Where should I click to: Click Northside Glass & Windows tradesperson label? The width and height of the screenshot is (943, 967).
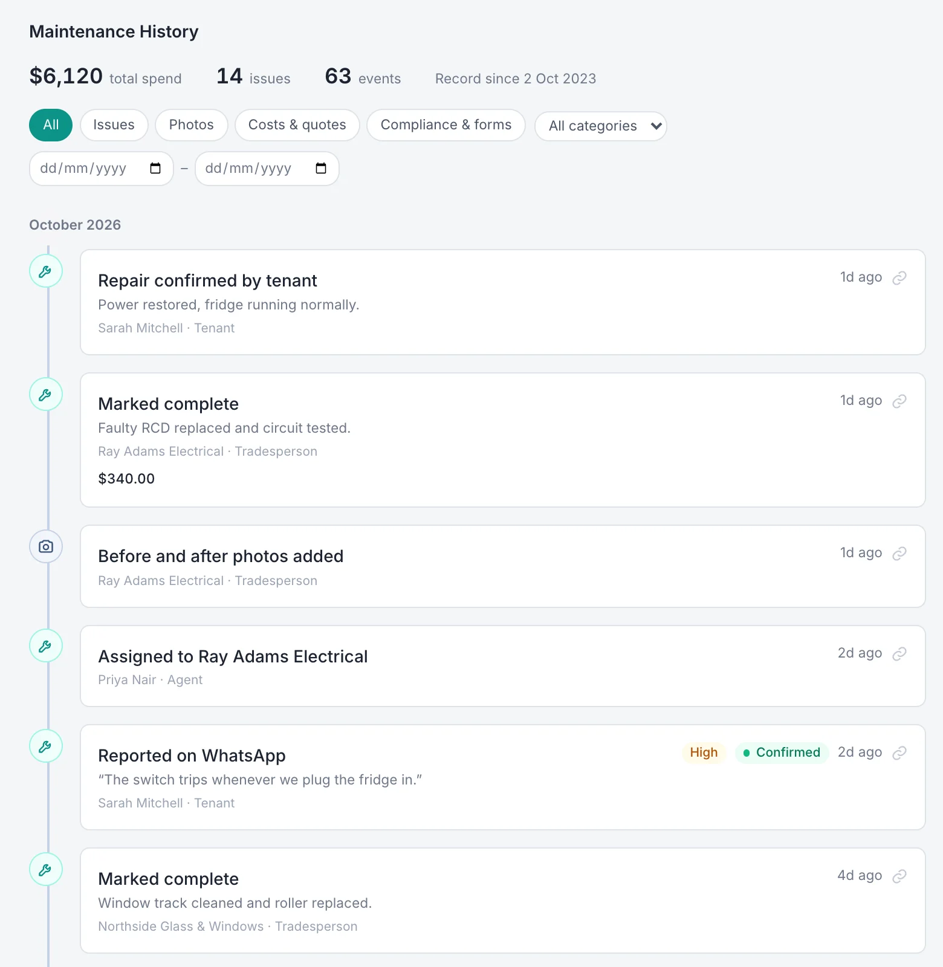tap(228, 927)
